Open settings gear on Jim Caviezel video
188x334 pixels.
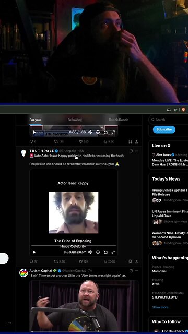click(x=98, y=132)
